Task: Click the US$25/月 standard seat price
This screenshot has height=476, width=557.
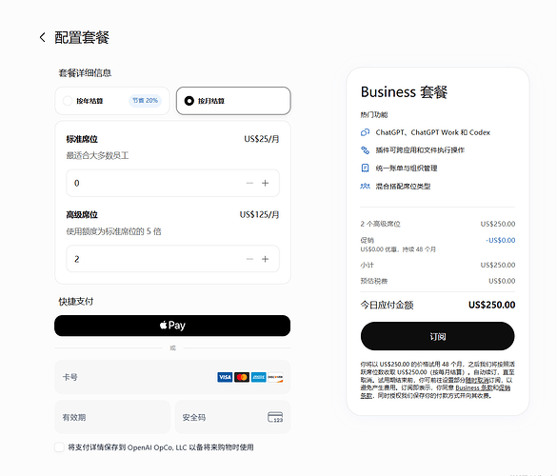Action: pos(262,139)
